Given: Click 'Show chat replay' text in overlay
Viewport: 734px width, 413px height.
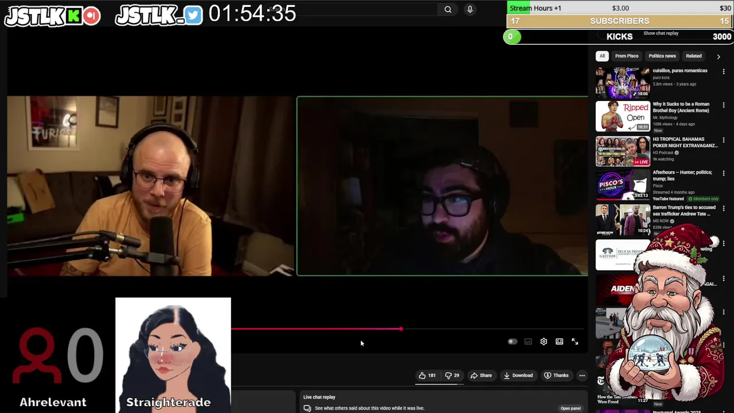Looking at the screenshot, I should [x=661, y=33].
